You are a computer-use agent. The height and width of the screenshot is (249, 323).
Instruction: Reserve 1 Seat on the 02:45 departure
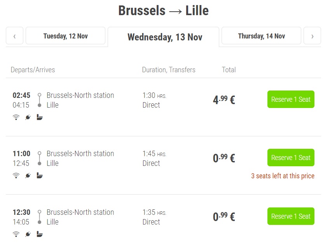tap(291, 99)
